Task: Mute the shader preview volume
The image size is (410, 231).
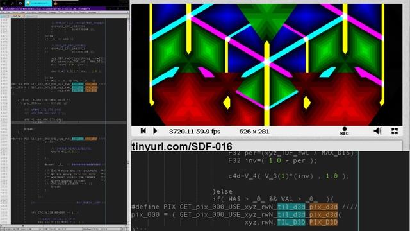Action: 377,131
